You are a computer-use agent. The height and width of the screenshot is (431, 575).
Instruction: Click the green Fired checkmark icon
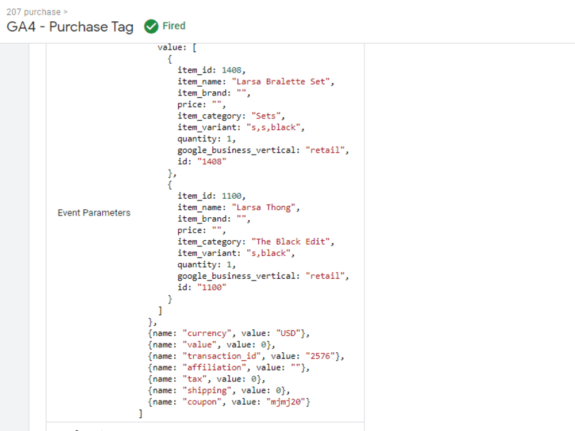click(x=151, y=26)
